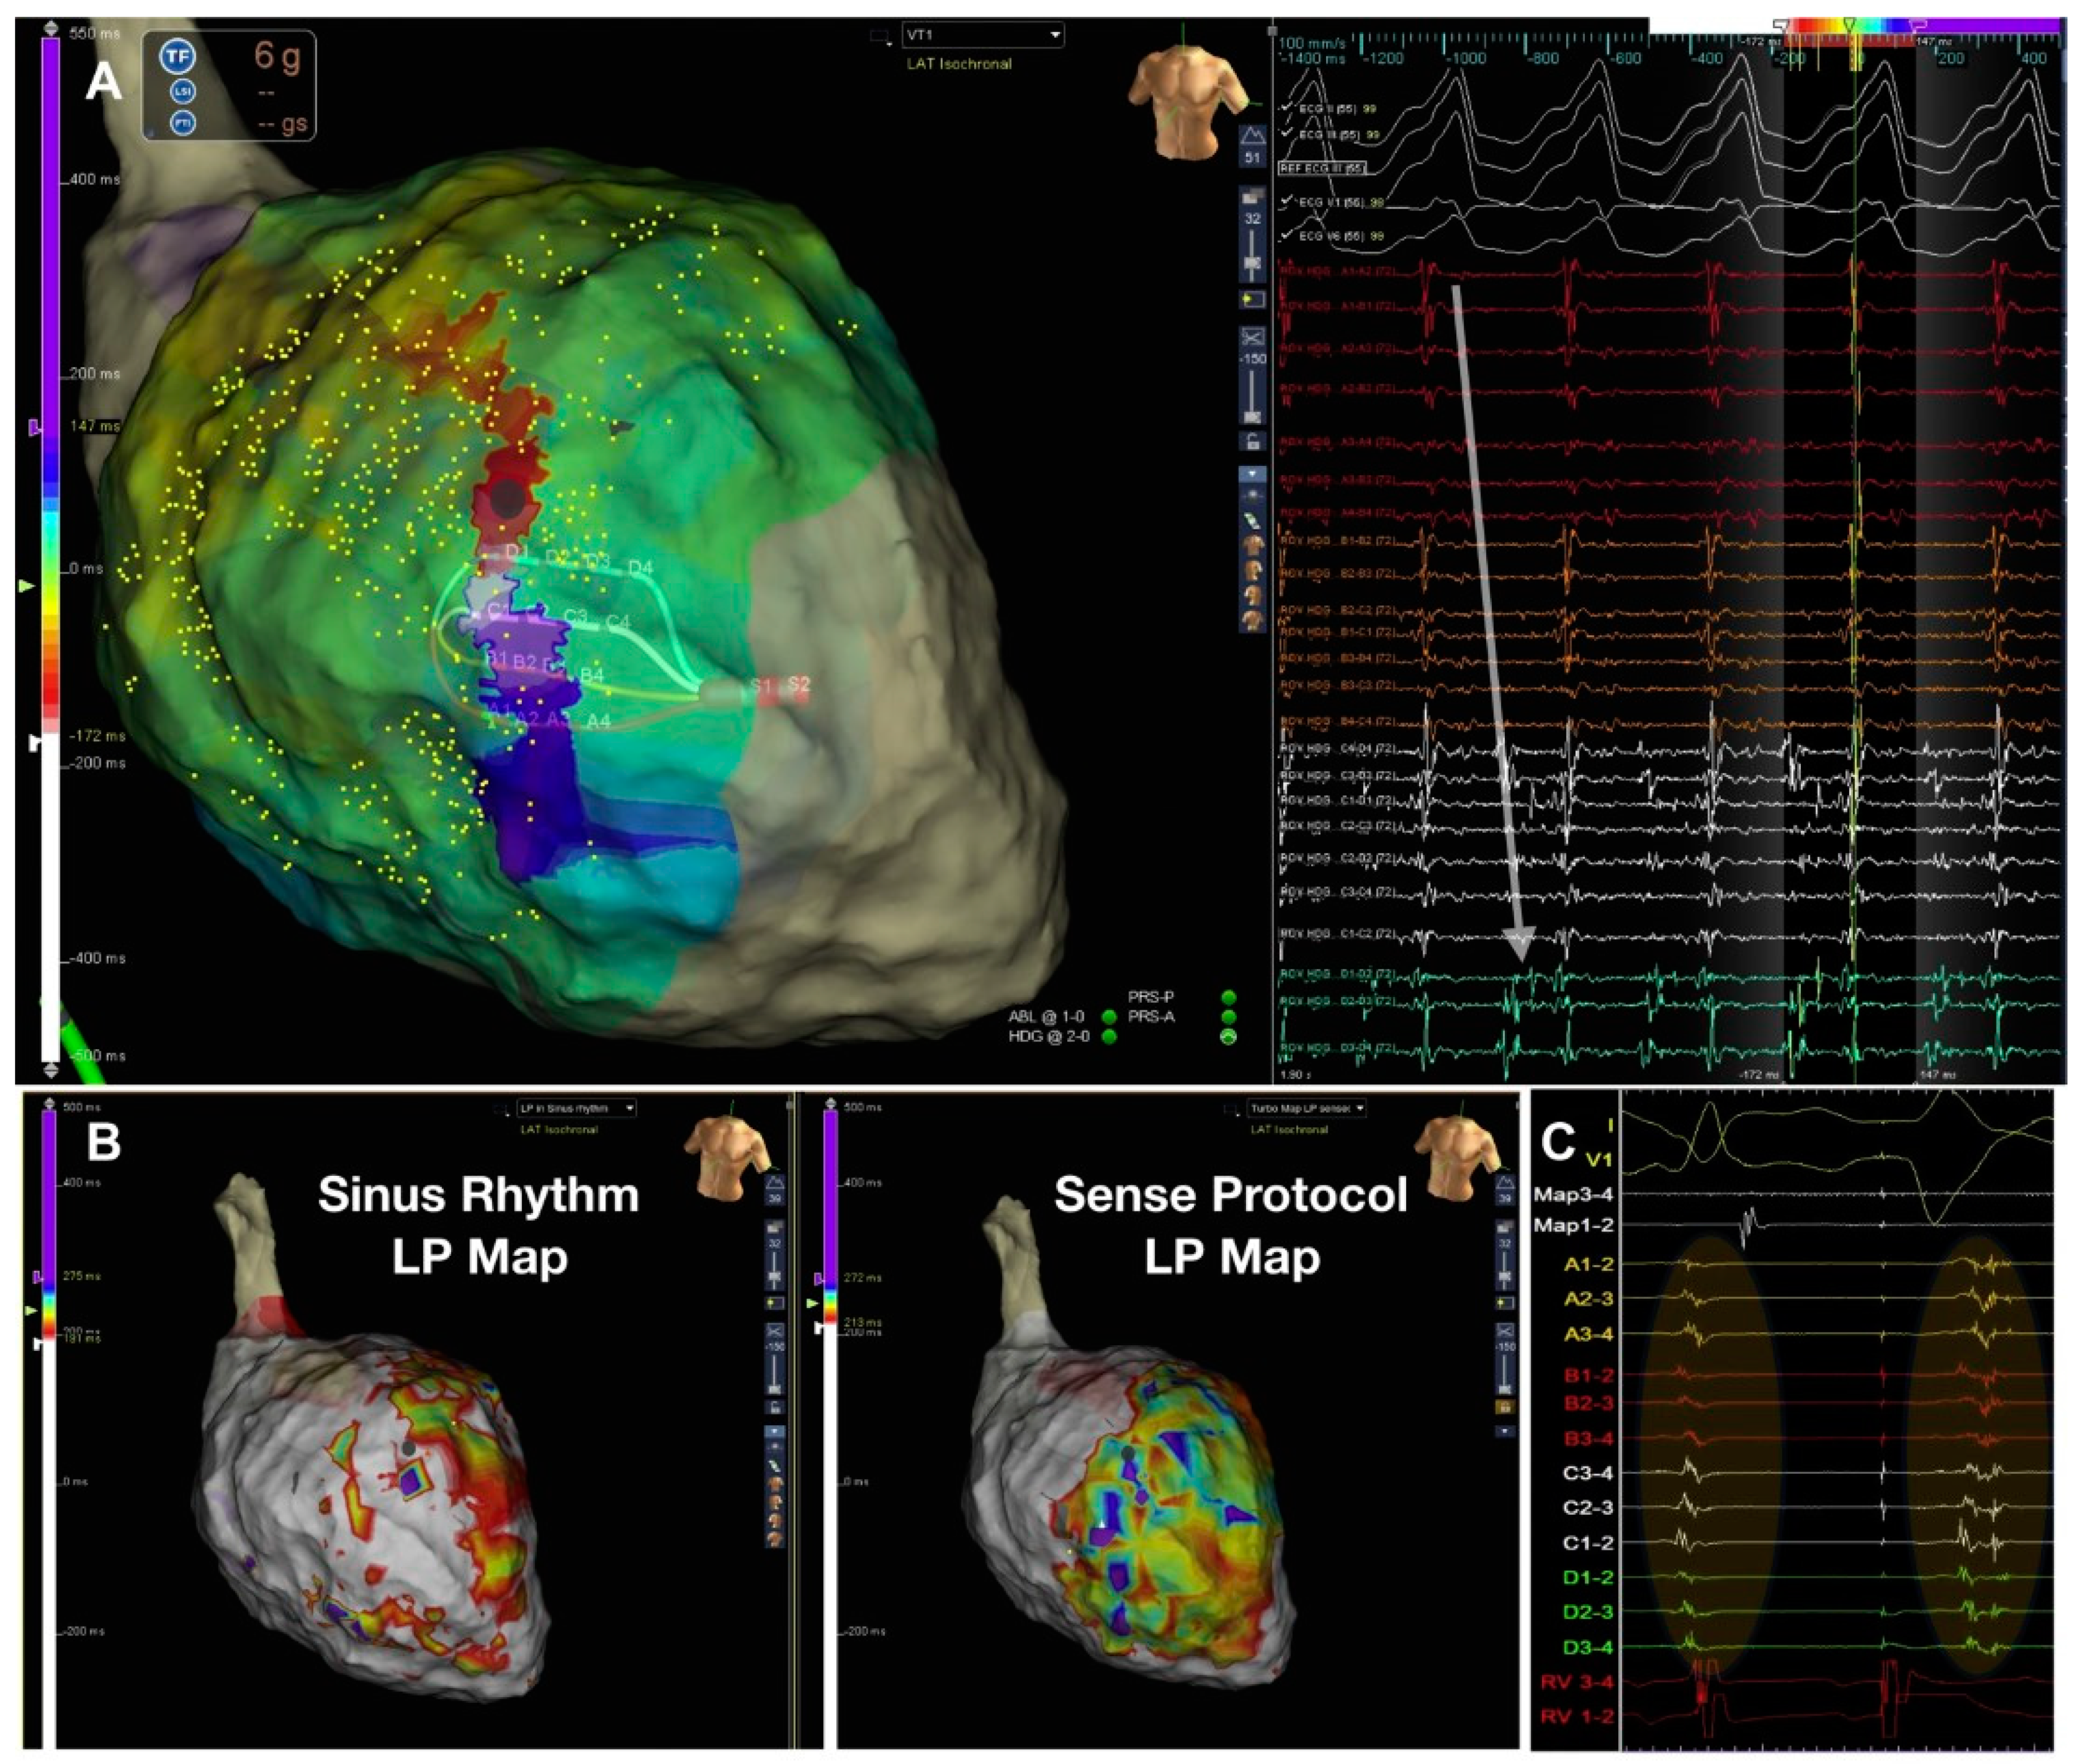Screen dimensions: 2083x1764
Task: Click the clipping plane scissors icon in panel A
Action: click(1252, 336)
